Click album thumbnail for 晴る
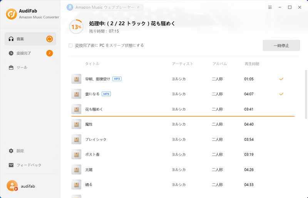Image resolution: width=308 pixels, height=198 pixels. pyautogui.click(x=76, y=185)
